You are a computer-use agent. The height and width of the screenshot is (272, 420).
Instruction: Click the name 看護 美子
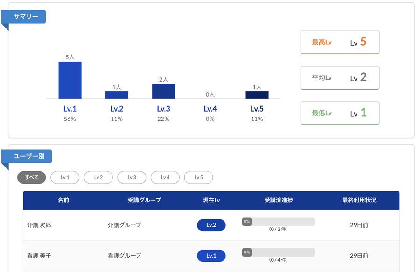point(39,256)
